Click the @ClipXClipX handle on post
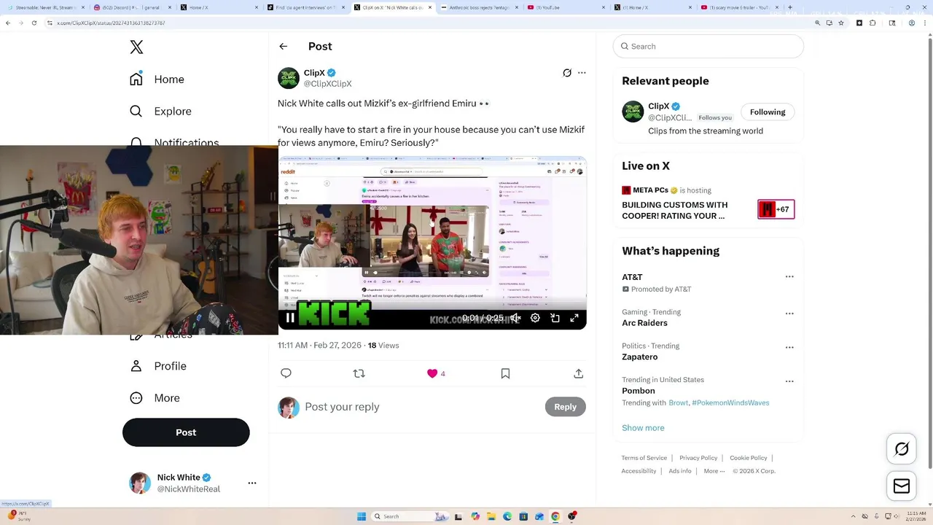 (x=327, y=84)
